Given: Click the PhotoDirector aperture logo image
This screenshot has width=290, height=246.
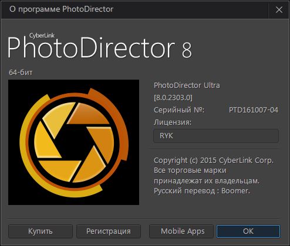Looking at the screenshot, I should click(x=74, y=142).
